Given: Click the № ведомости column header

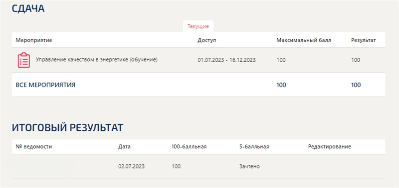Looking at the screenshot, I should pyautogui.click(x=34, y=147).
